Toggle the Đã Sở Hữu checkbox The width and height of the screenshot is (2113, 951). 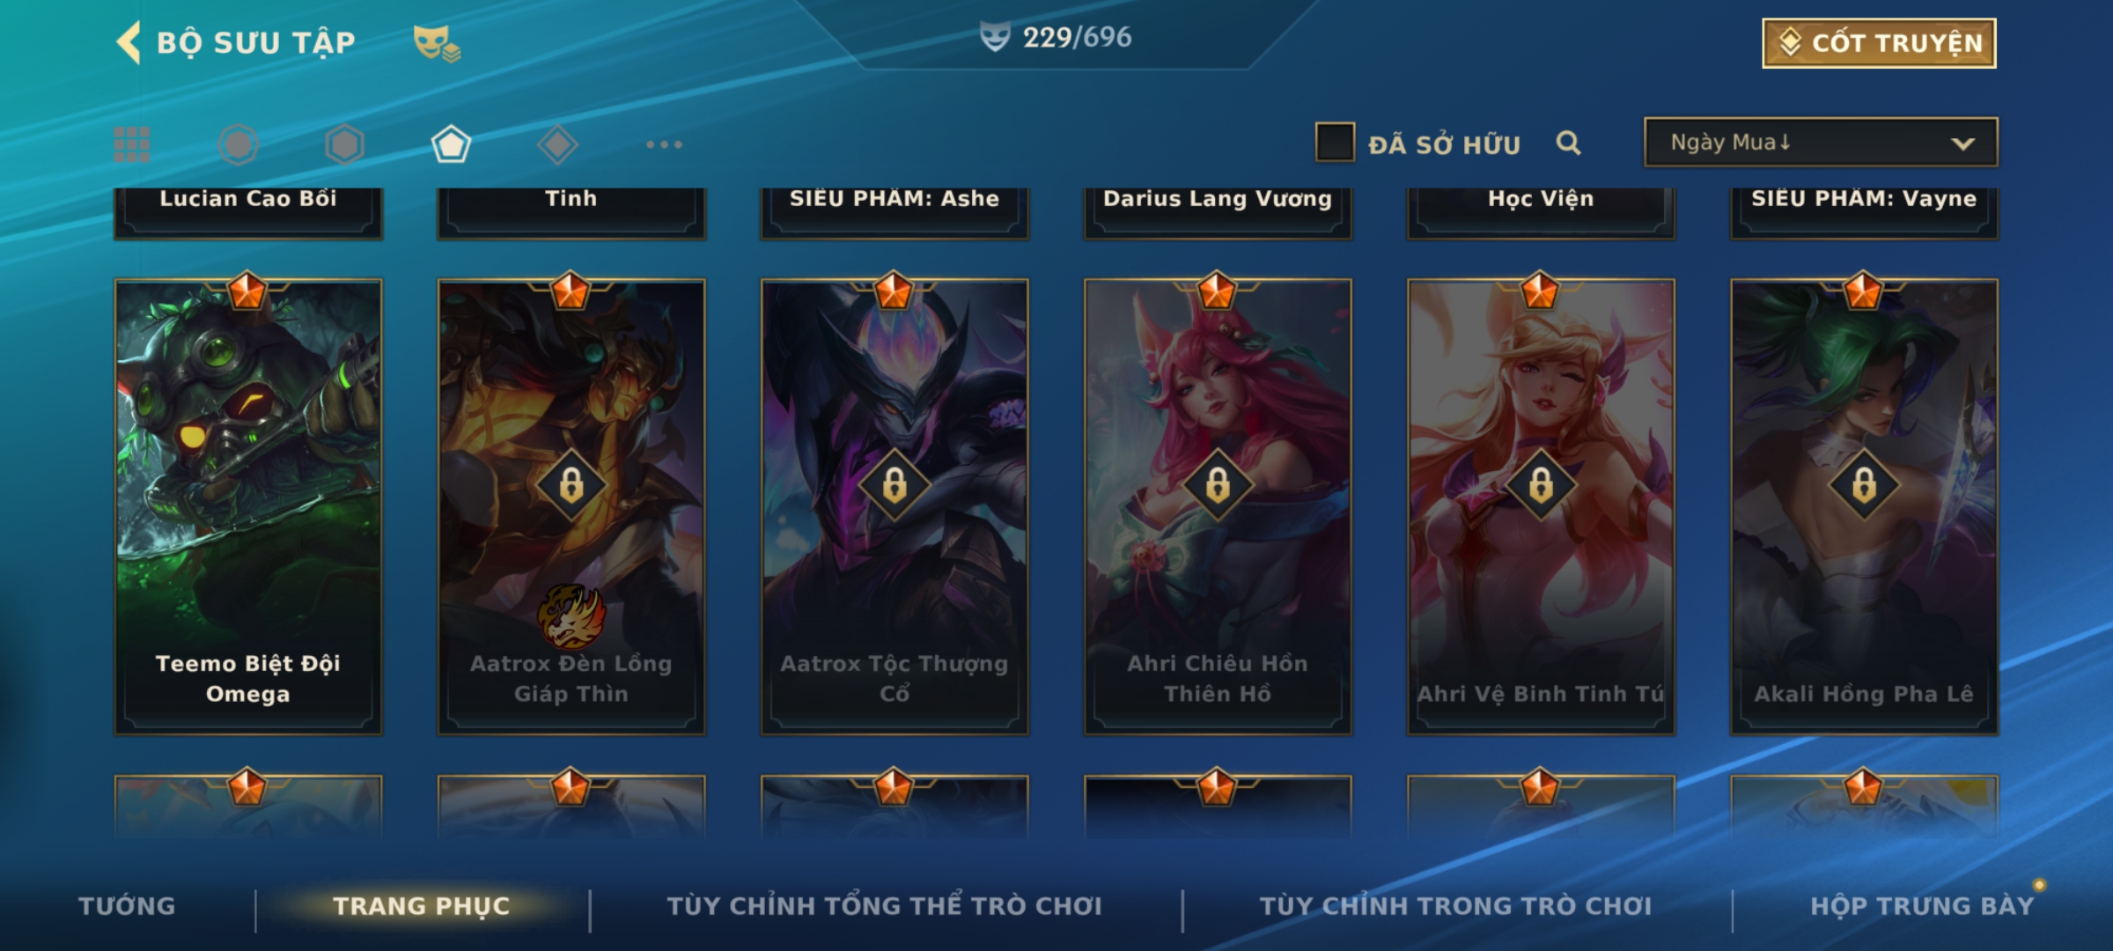(x=1335, y=143)
